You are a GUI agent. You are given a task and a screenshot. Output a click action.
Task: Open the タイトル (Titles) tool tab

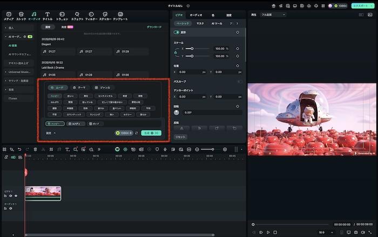[x=48, y=15]
